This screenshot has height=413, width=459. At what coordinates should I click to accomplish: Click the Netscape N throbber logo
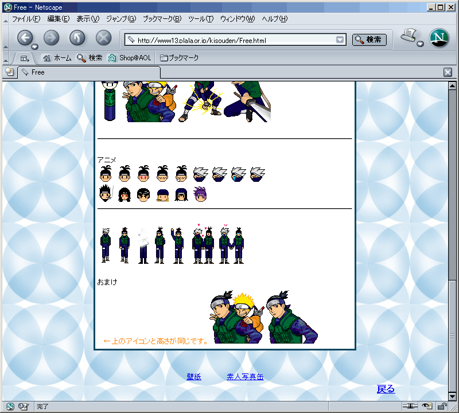click(439, 38)
